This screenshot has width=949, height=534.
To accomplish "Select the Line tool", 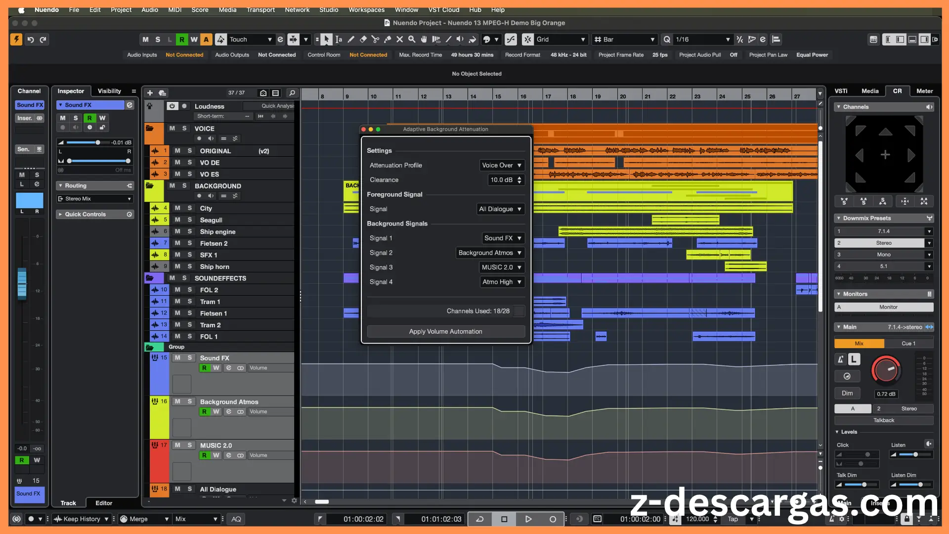I will point(448,40).
